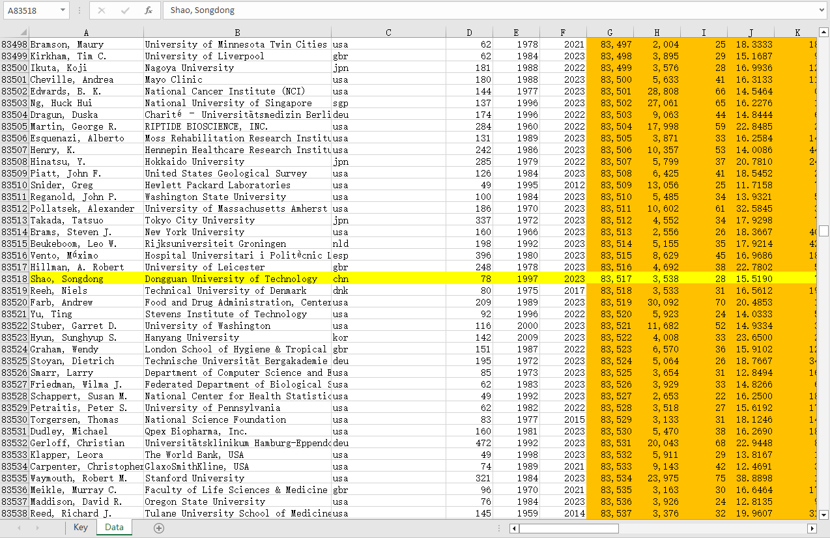The width and height of the screenshot is (830, 538).
Task: Click the Select All corner triangle
Action: [23, 32]
